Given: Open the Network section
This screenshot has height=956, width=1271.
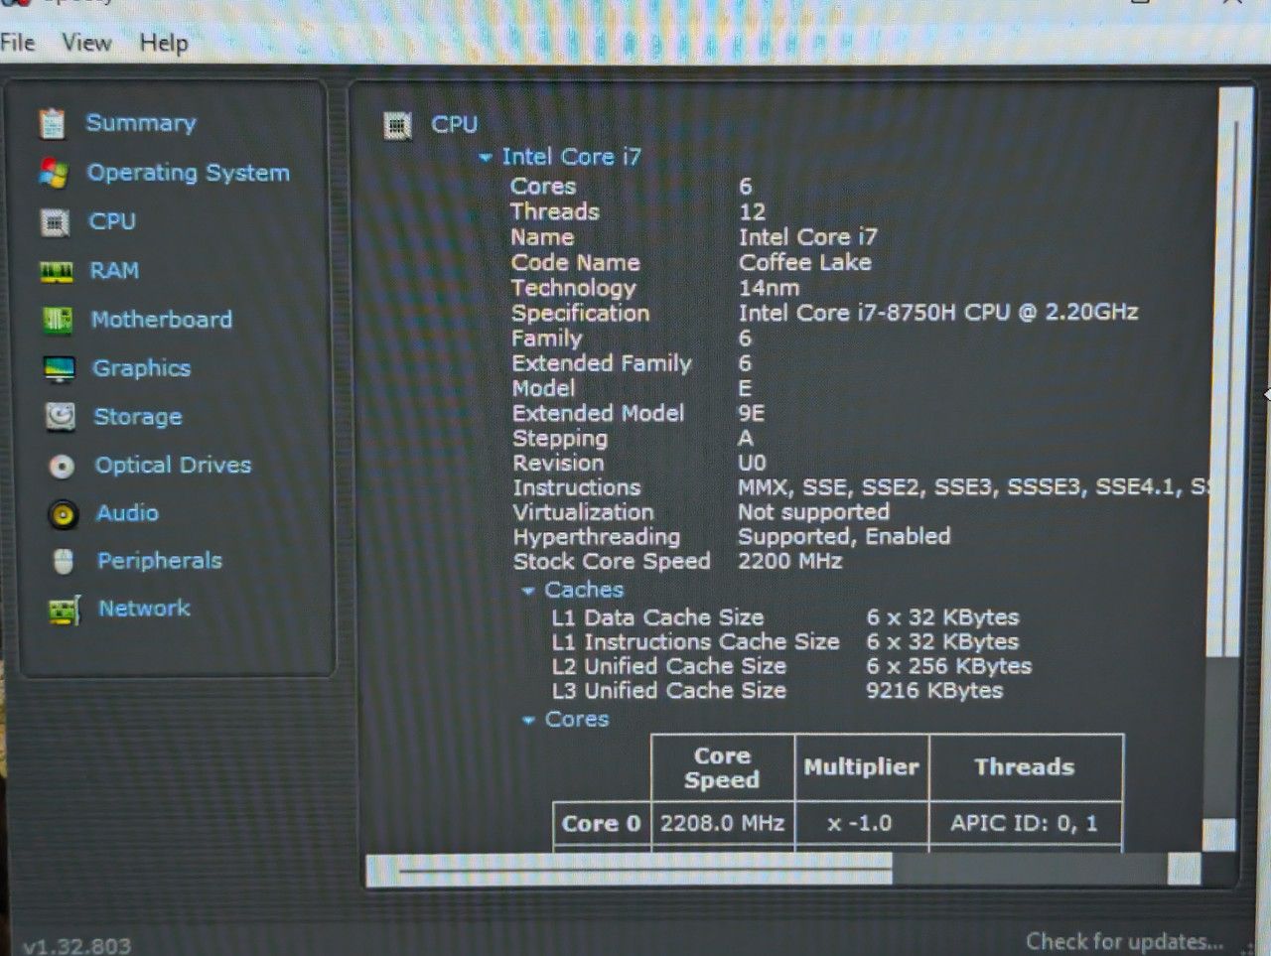Looking at the screenshot, I should (144, 608).
